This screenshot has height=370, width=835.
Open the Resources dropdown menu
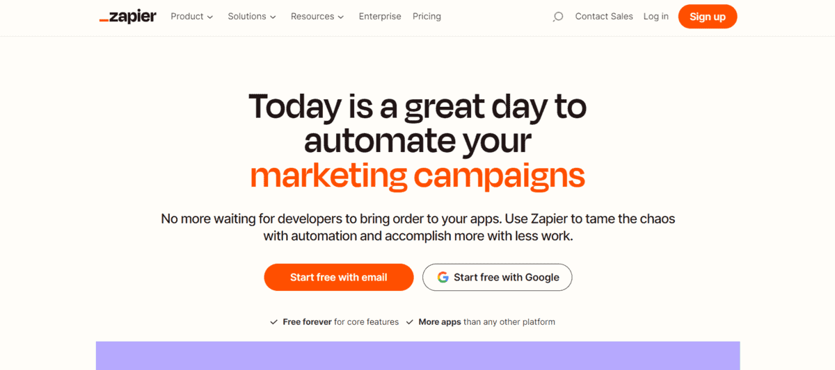coord(317,17)
